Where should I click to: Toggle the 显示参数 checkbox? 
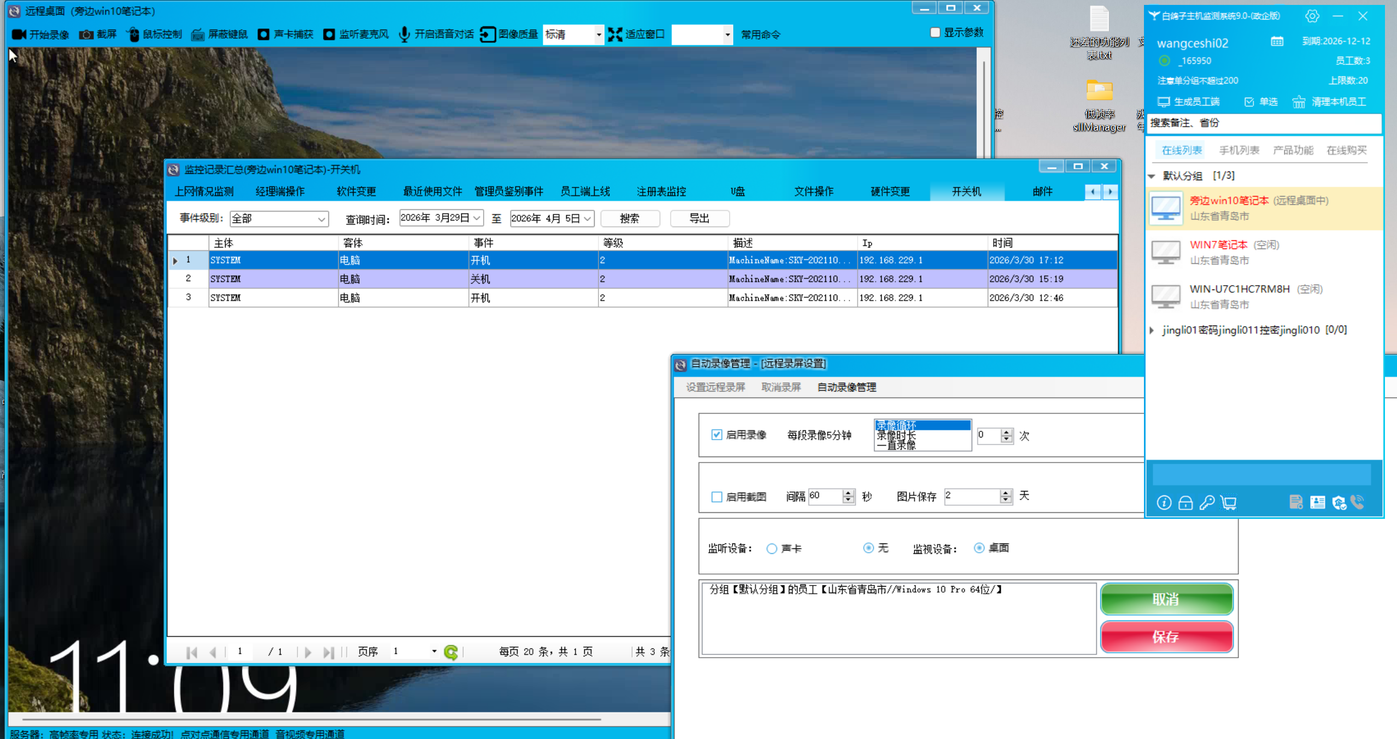coord(935,33)
